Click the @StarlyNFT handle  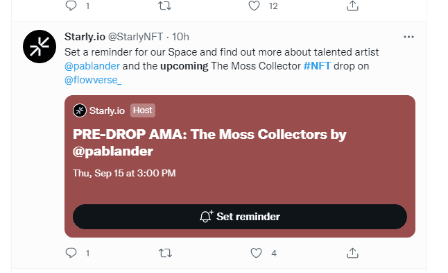(136, 37)
